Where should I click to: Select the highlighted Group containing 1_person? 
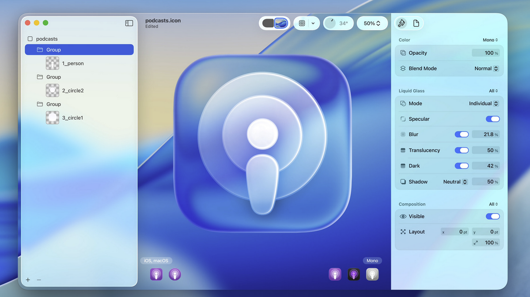pos(79,49)
